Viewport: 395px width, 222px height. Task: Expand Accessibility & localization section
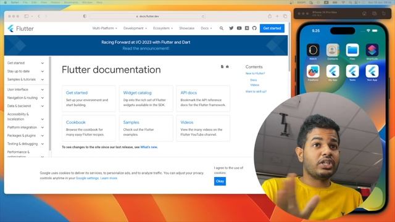25,117
